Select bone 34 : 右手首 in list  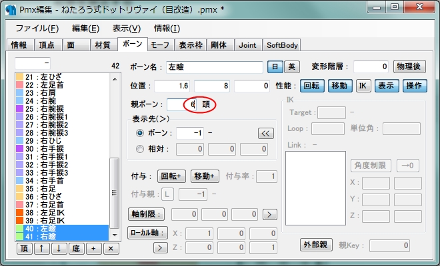pyautogui.click(x=62, y=181)
